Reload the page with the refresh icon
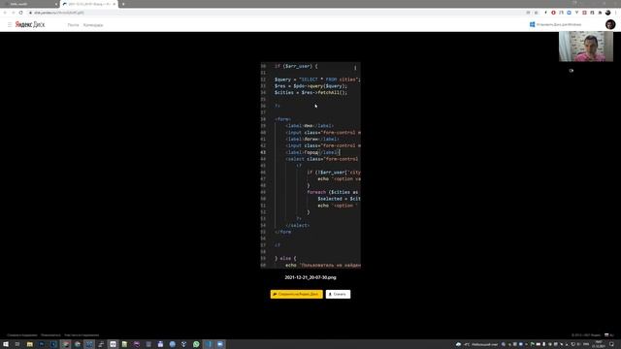The height and width of the screenshot is (349, 621). (21, 13)
